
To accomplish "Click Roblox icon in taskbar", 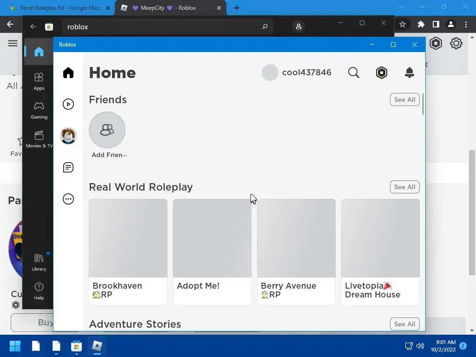I will tap(97, 346).
